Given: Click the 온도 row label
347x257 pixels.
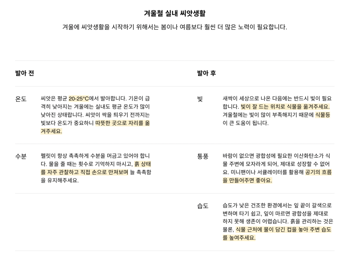Looking at the screenshot, I should [x=21, y=99].
